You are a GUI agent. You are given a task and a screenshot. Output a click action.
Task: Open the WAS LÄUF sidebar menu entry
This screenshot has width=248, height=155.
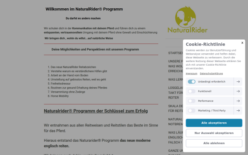(x=175, y=137)
